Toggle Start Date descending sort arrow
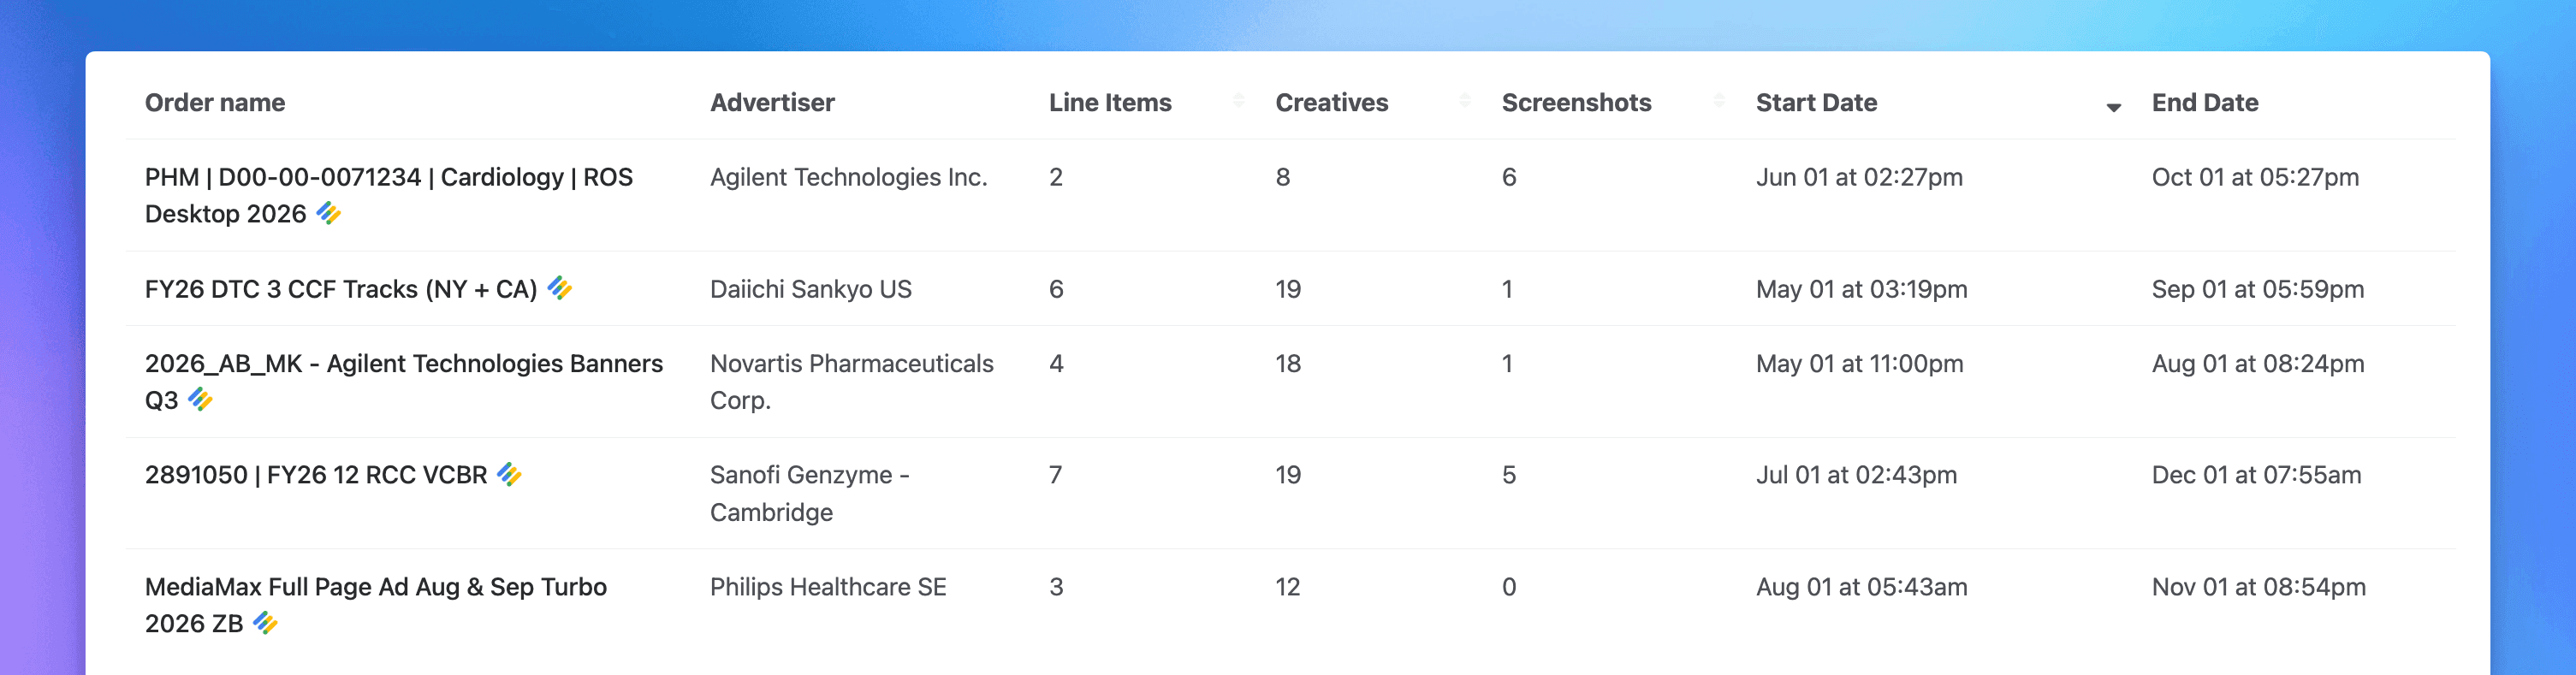The width and height of the screenshot is (2576, 675). point(2113,107)
